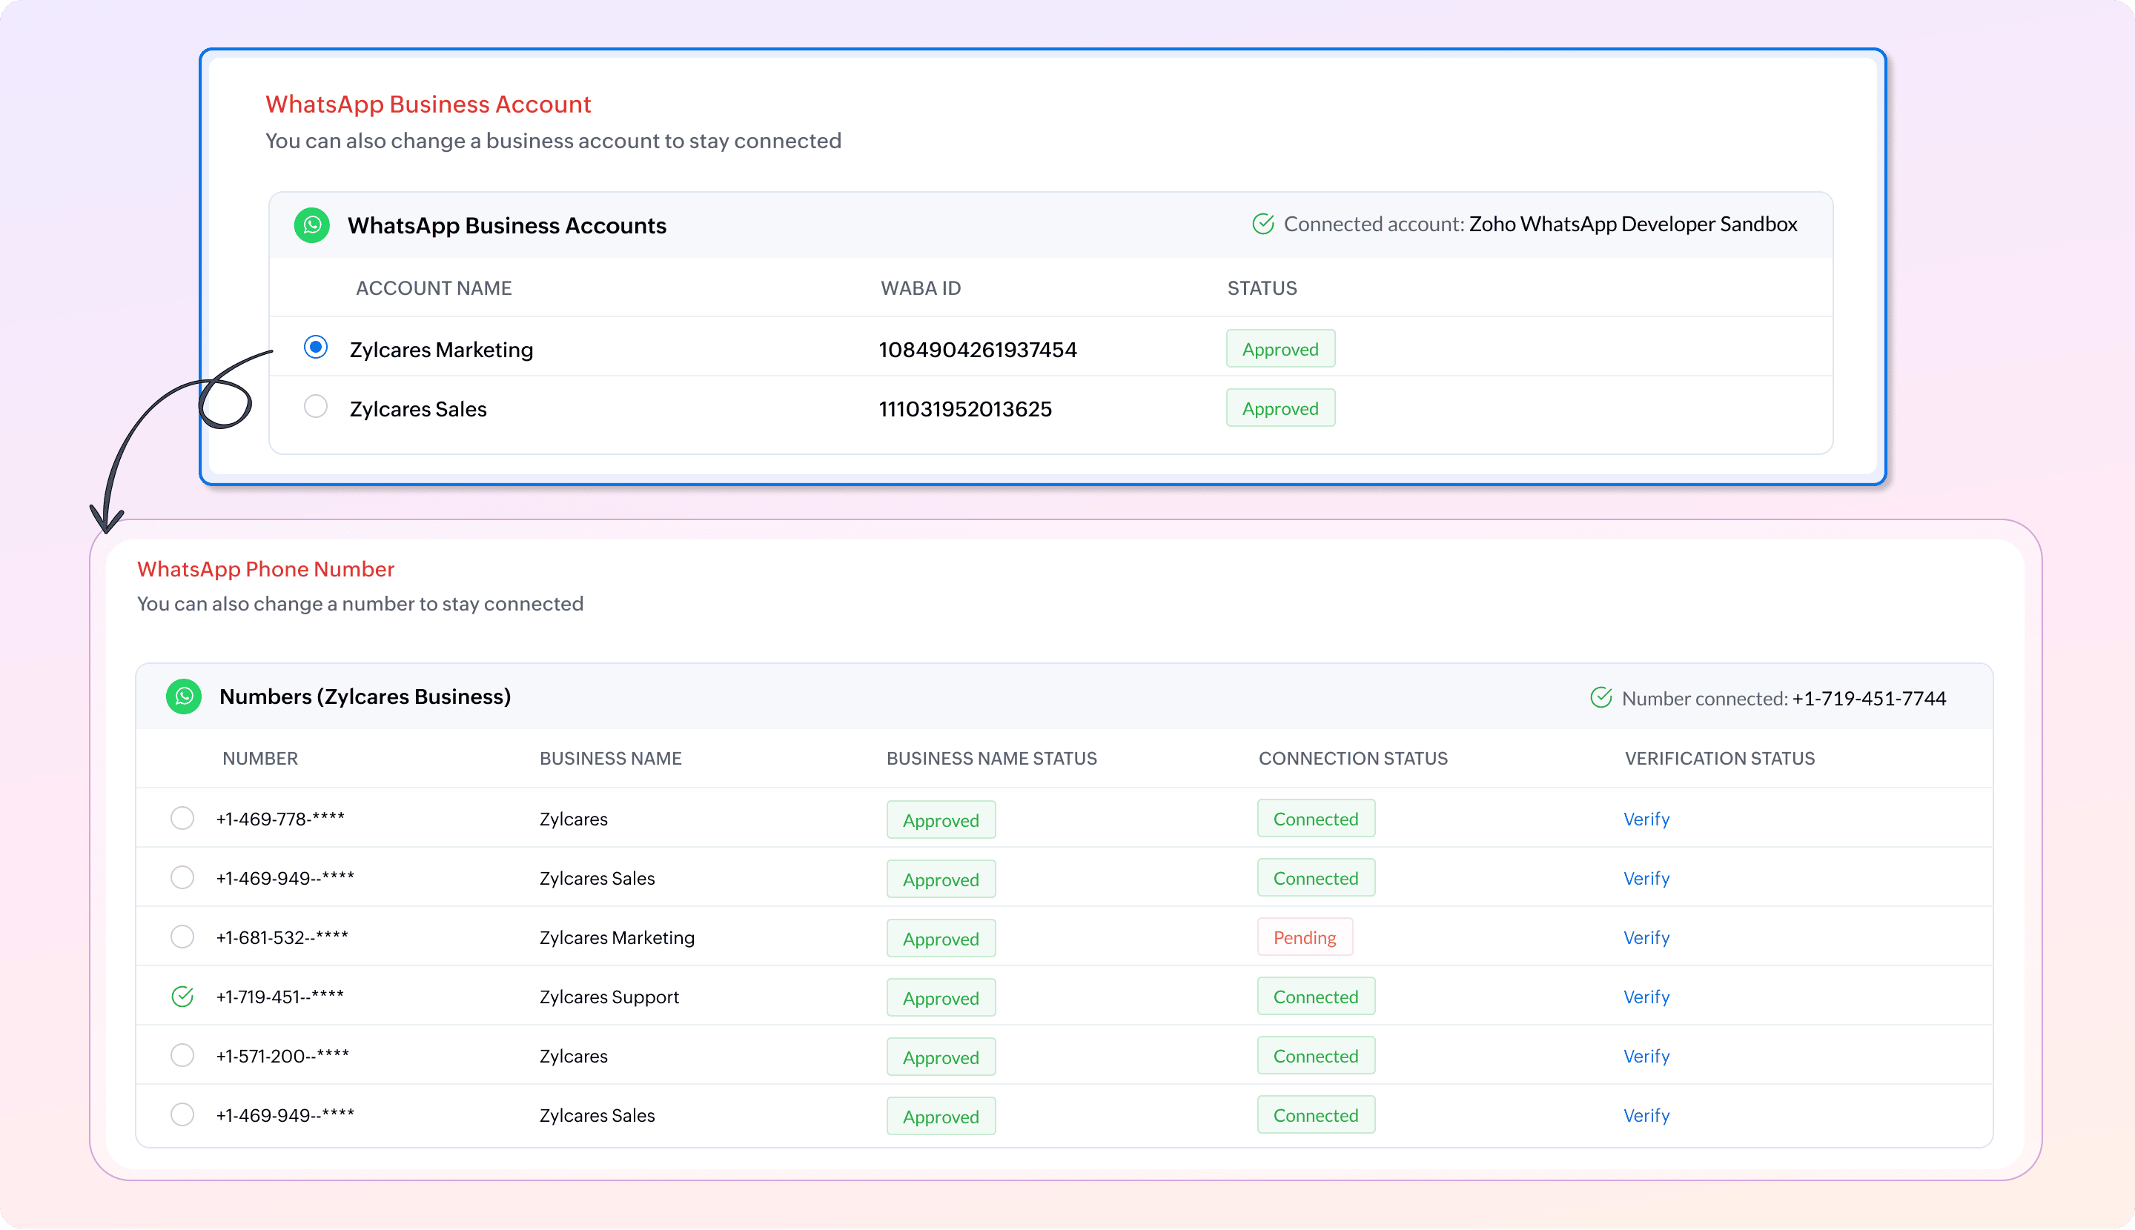Screen dimensions: 2135x1230
Task: Click WhatsApp logo beside WhatsApp Business Accounts
Action: click(x=312, y=225)
